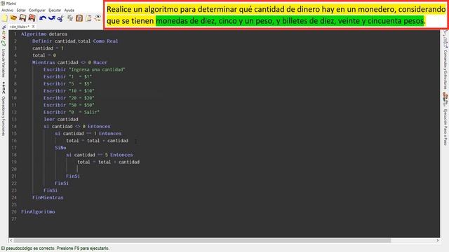Click the 'Mientras cantidad <> 0 Hacer' line

coord(69,62)
